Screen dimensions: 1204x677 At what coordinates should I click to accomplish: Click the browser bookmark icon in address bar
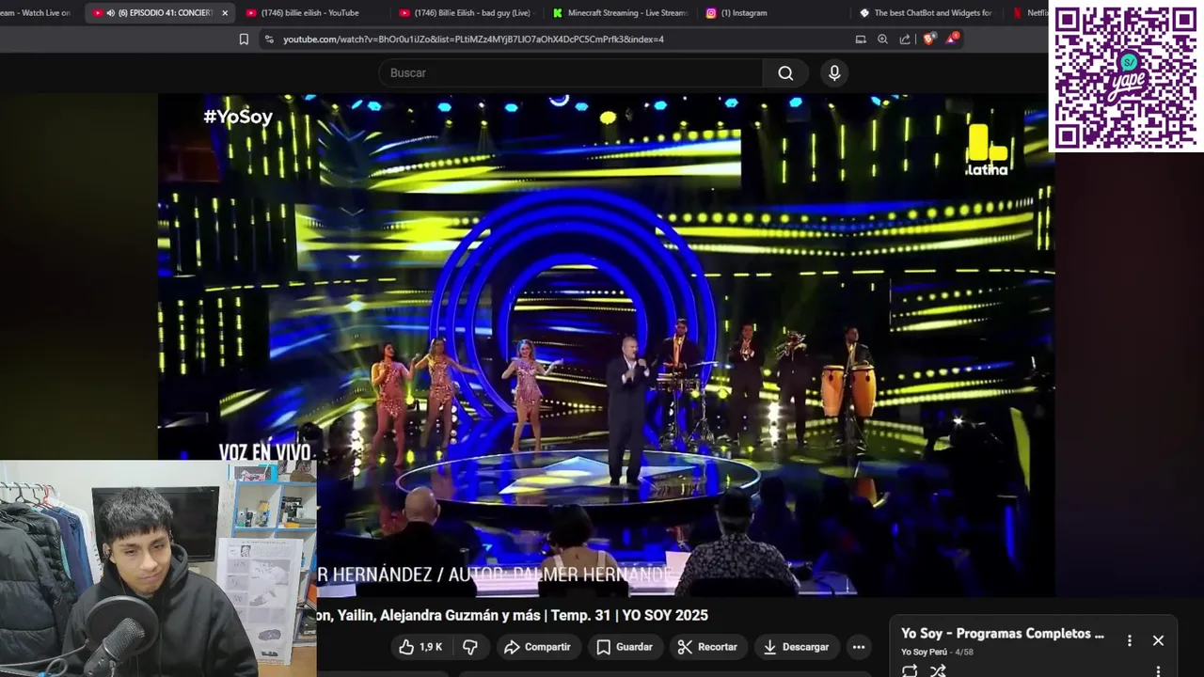(244, 39)
